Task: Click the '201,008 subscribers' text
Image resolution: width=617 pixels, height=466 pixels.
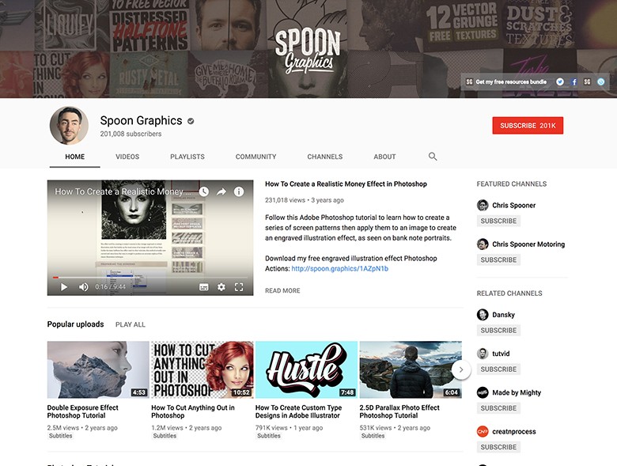Action: tap(131, 134)
